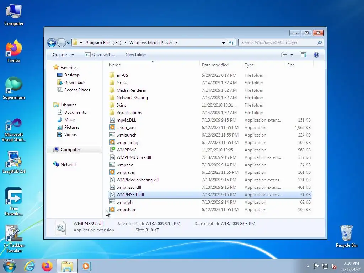Open the Organize menu

63,55
